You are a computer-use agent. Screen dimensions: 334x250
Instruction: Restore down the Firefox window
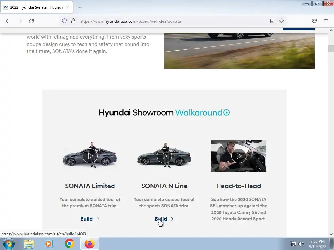click(x=317, y=4)
